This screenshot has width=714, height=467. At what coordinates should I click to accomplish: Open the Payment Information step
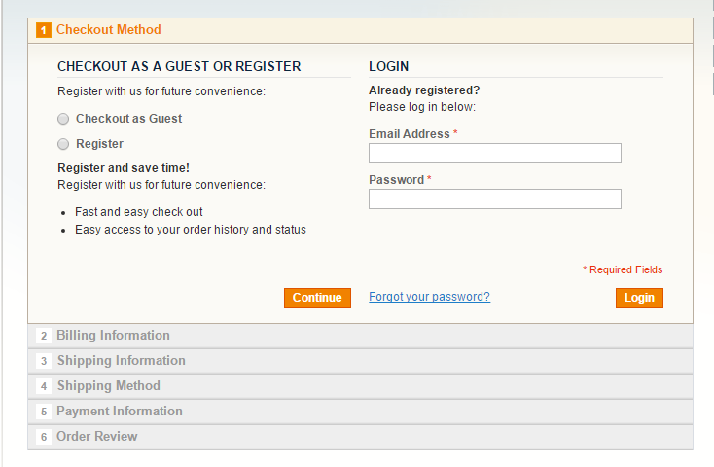tap(119, 412)
